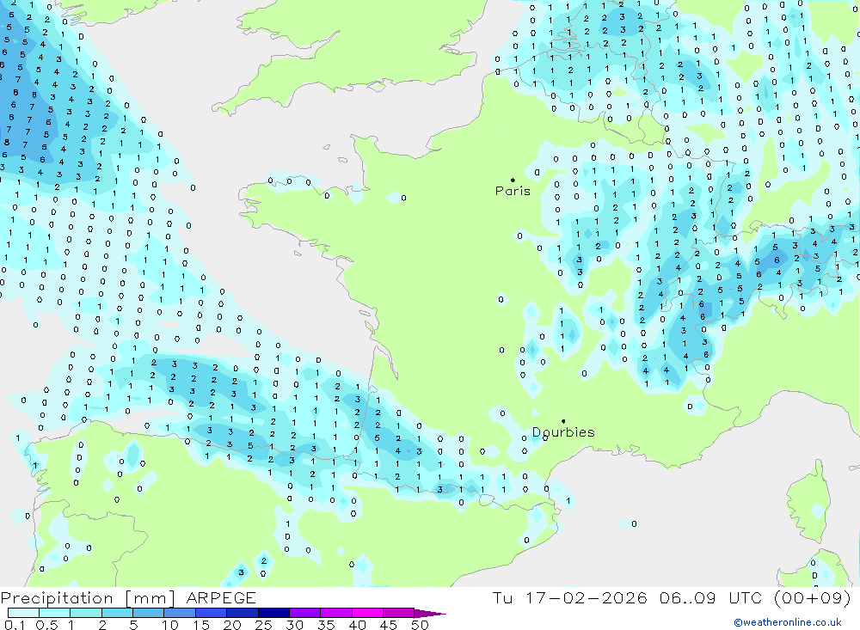Click the Dourbies location dot marker
This screenshot has width=860, height=630.
click(563, 421)
